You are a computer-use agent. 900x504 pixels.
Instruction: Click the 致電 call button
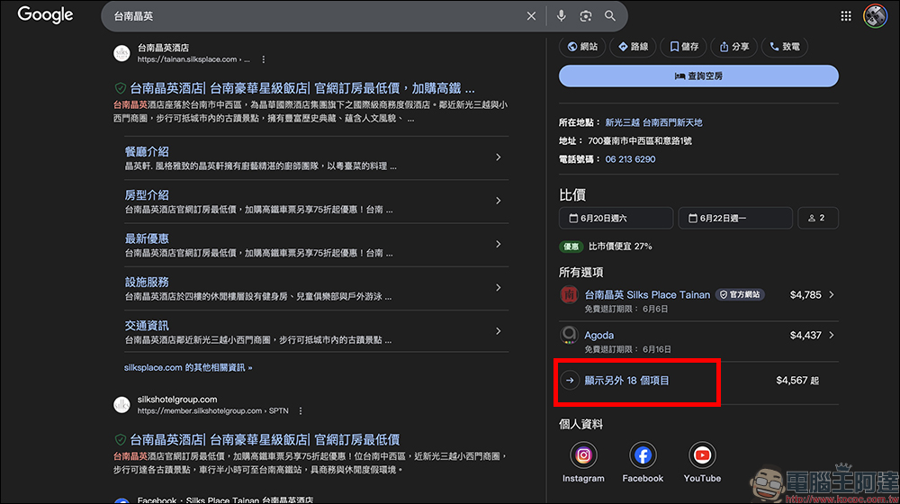click(785, 47)
